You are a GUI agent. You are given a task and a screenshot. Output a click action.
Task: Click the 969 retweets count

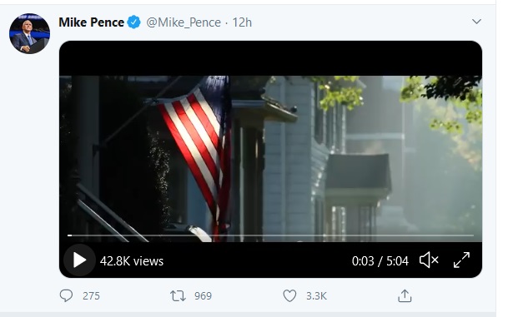204,296
